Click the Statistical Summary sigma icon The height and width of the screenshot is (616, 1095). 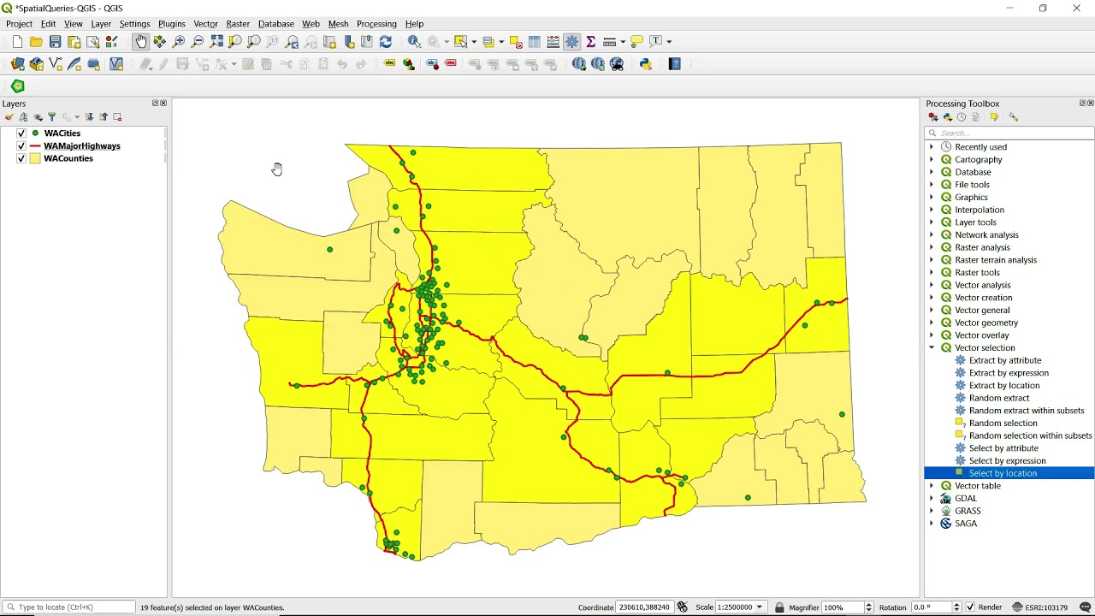pos(591,41)
